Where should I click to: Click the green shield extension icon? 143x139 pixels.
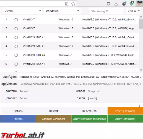pyautogui.click(x=132, y=4)
